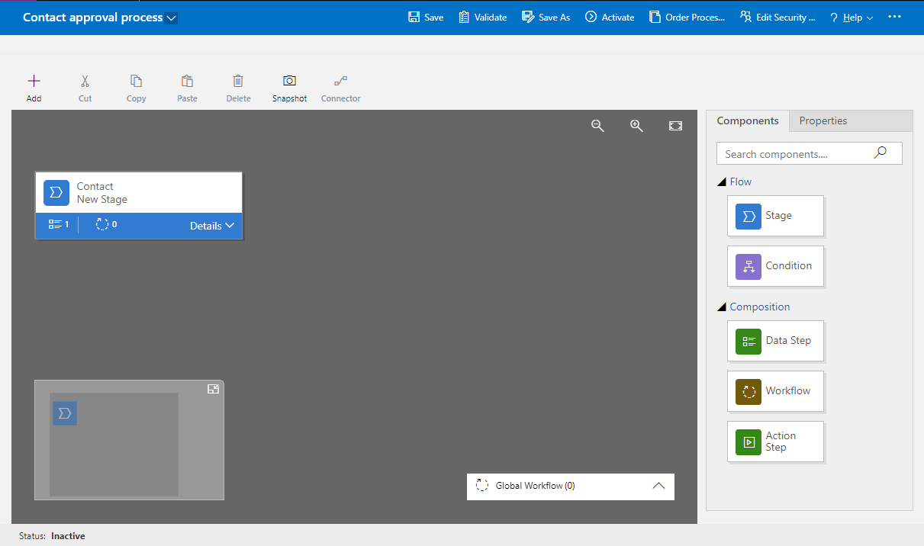This screenshot has width=924, height=546.
Task: Select the Connector tool
Action: [340, 87]
